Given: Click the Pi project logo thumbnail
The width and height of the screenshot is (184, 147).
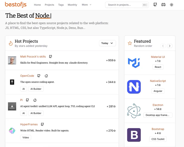Looking at the screenshot, I should point(12,106).
